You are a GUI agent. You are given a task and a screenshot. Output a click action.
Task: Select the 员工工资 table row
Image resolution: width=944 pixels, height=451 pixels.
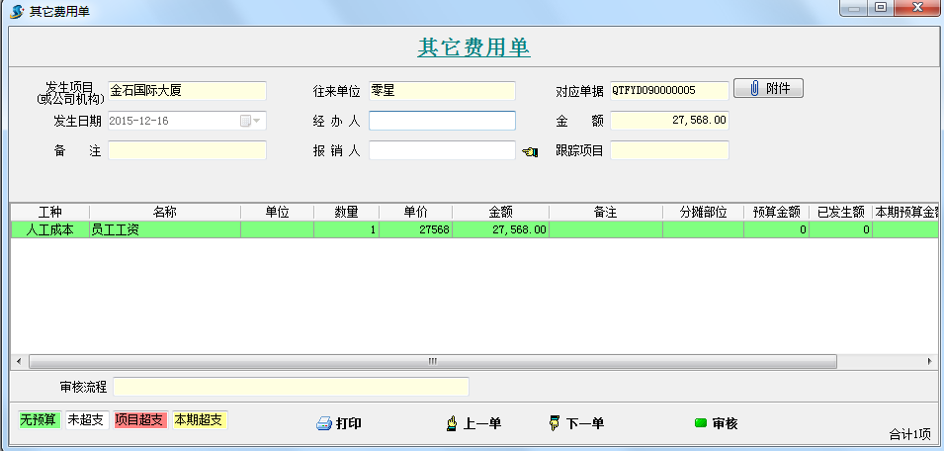click(x=164, y=229)
